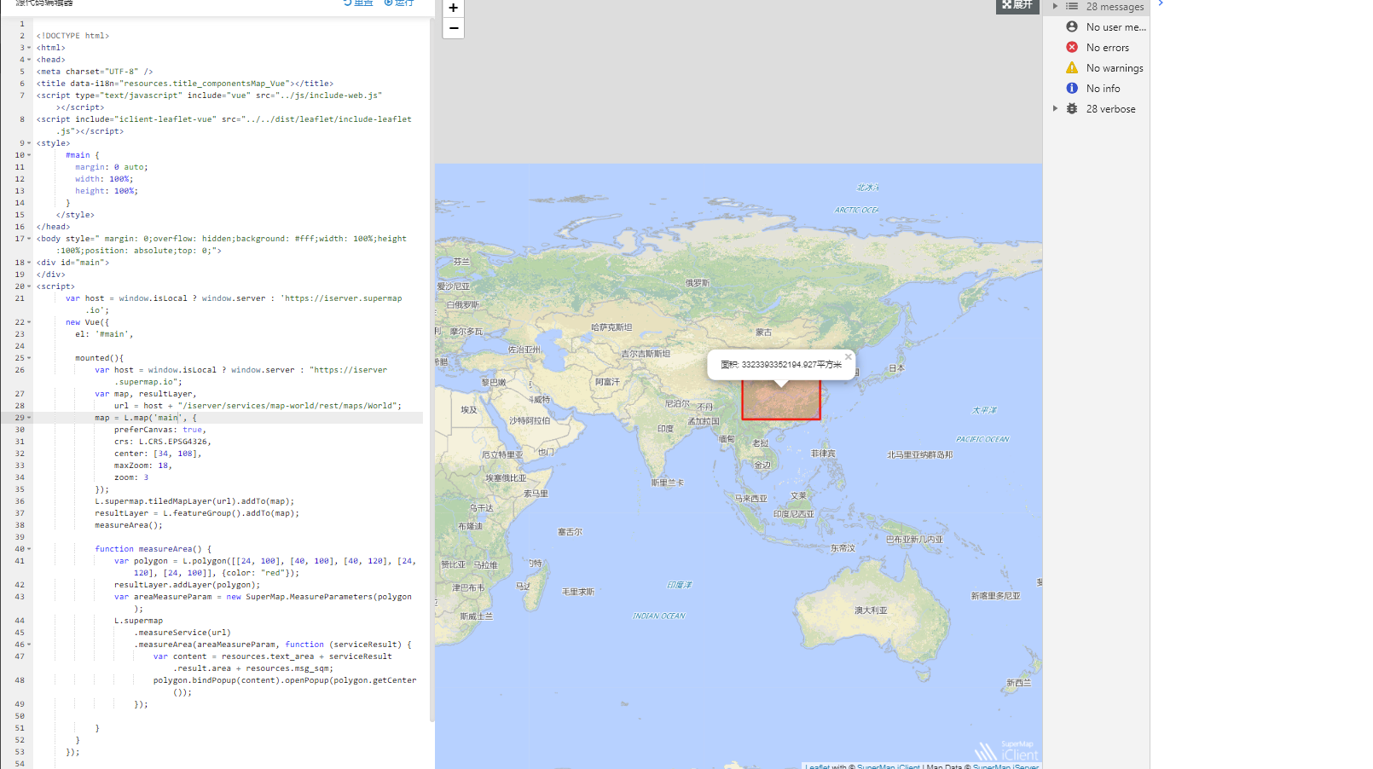The width and height of the screenshot is (1373, 769).
Task: Click the 重置 reset button
Action: point(358,3)
